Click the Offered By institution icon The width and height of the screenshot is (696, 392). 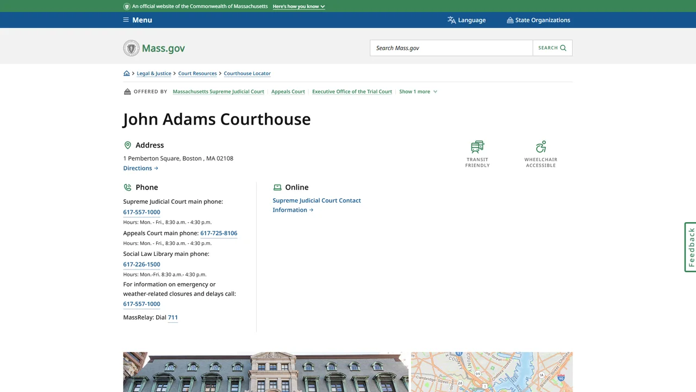(x=127, y=91)
